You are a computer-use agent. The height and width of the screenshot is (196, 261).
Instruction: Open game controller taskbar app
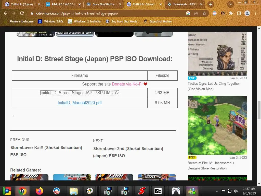[x=176, y=191]
